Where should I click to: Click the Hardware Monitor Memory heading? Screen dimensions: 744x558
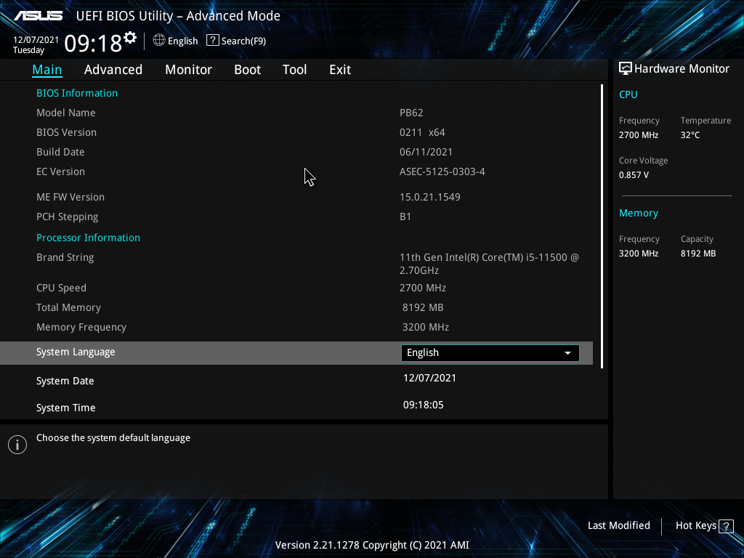click(638, 214)
